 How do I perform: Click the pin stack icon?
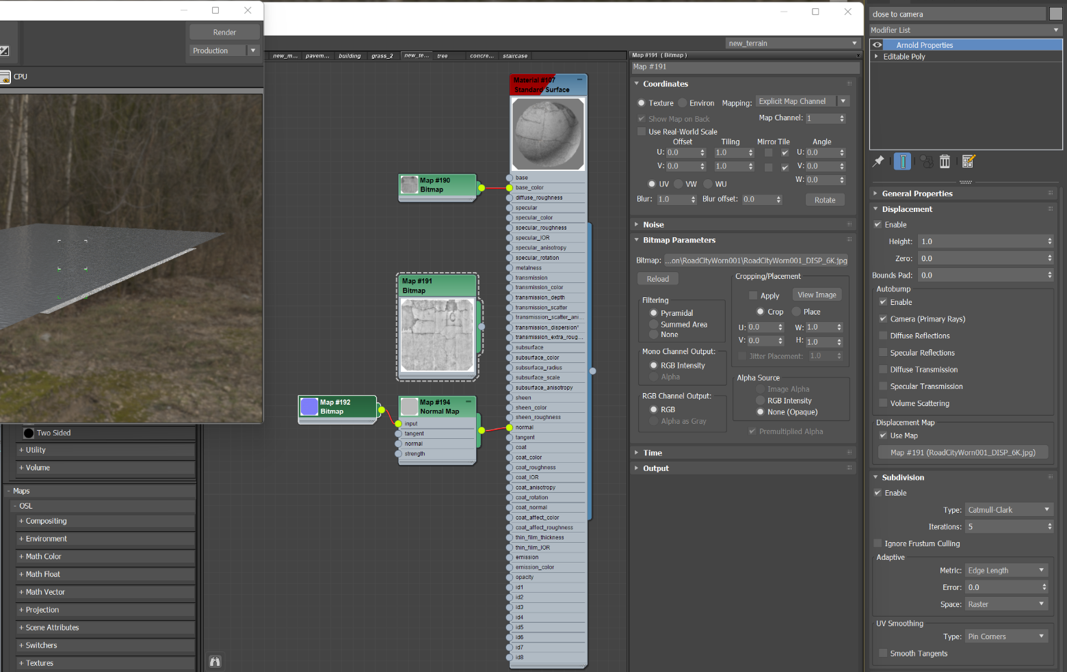coord(879,161)
